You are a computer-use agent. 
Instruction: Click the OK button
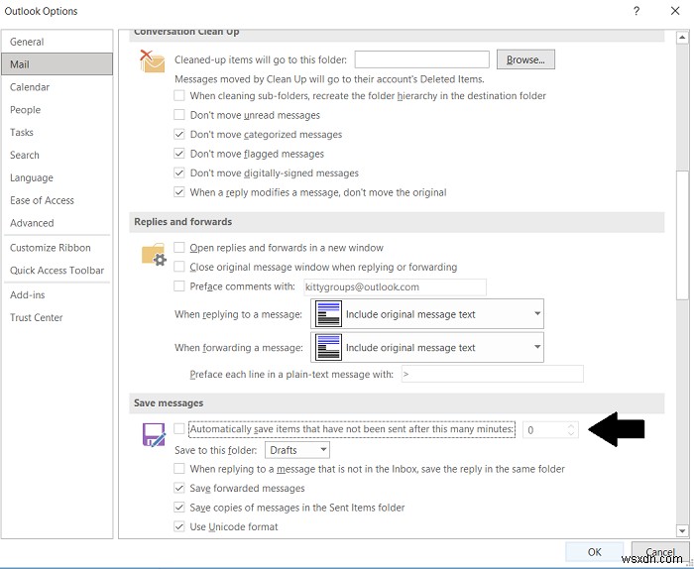pos(594,552)
